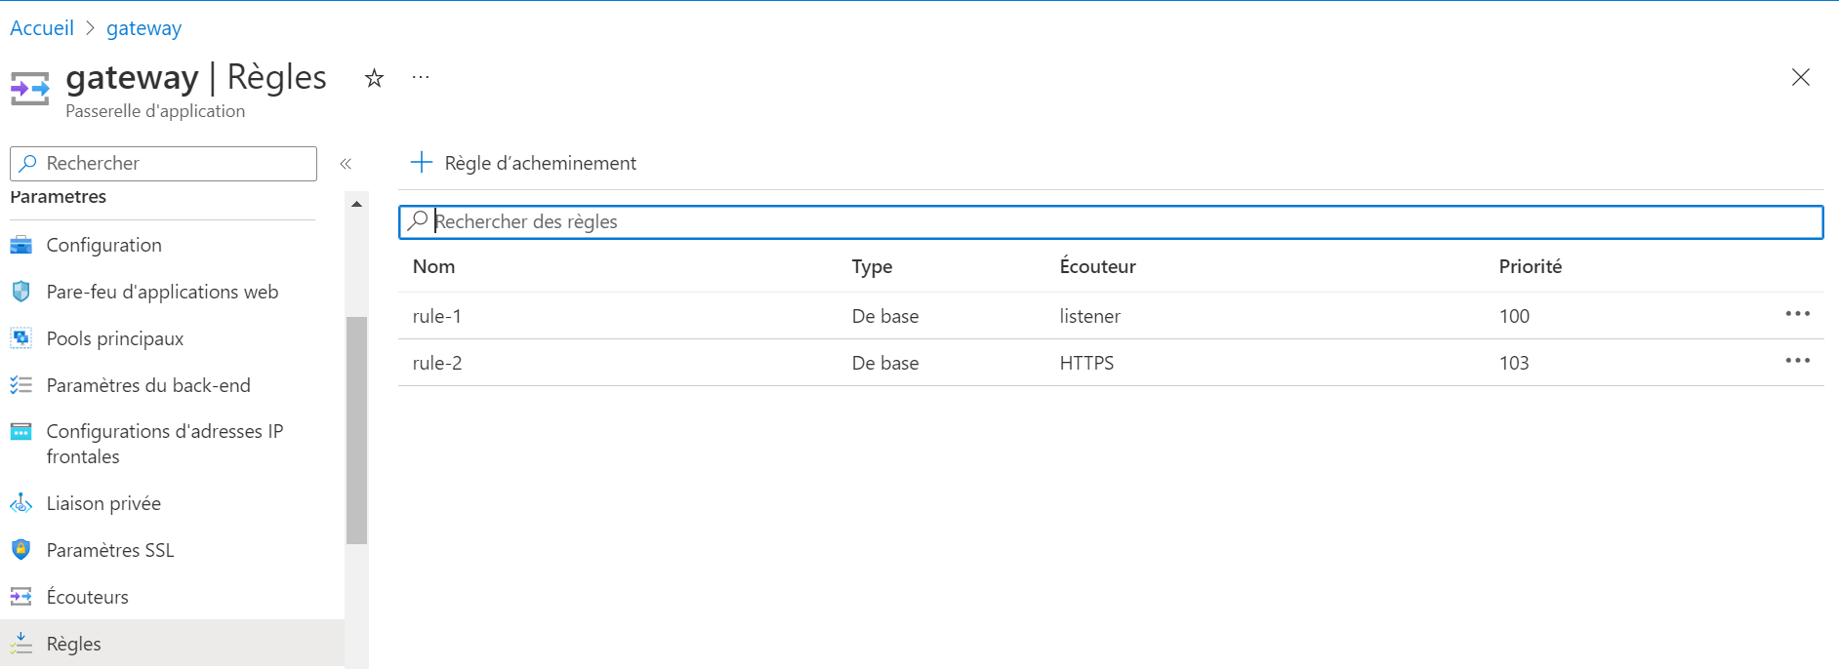Sort by the Type column header
Image resolution: width=1839 pixels, height=669 pixels.
click(x=872, y=266)
